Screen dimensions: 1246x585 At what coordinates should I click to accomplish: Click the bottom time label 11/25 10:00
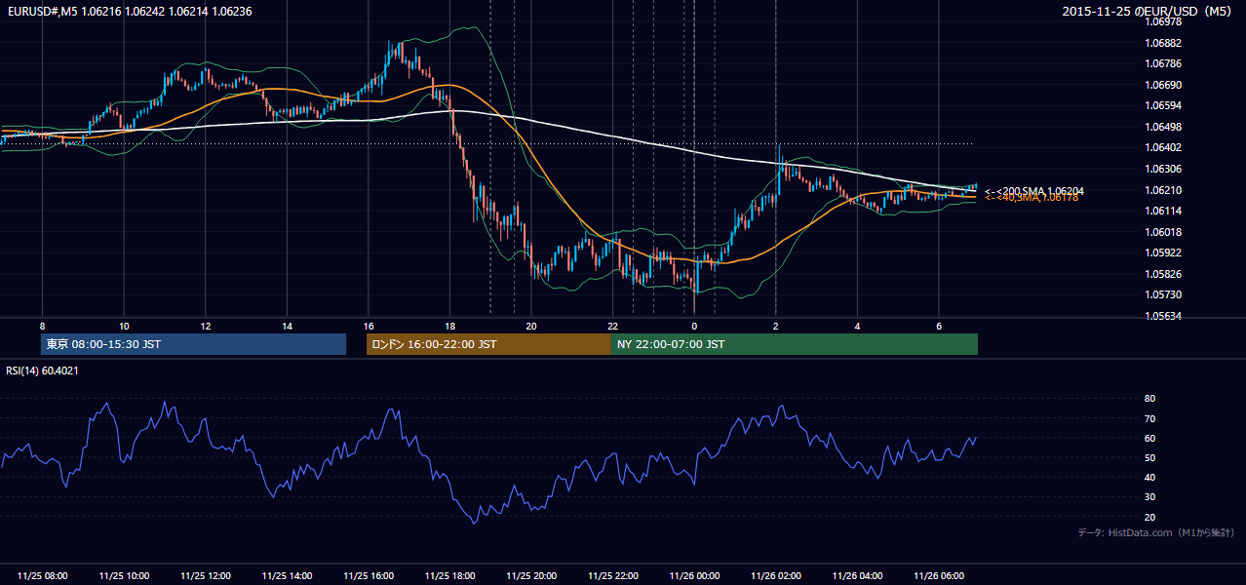point(124,576)
